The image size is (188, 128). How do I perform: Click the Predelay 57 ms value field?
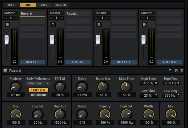(16, 95)
